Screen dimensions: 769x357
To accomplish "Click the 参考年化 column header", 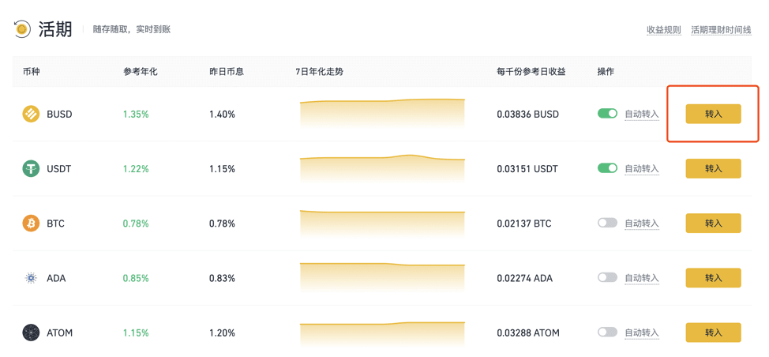I will pos(141,72).
